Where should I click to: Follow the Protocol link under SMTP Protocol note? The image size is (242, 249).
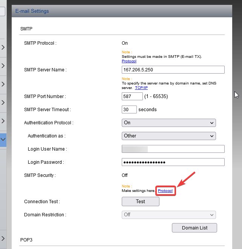pos(129,61)
